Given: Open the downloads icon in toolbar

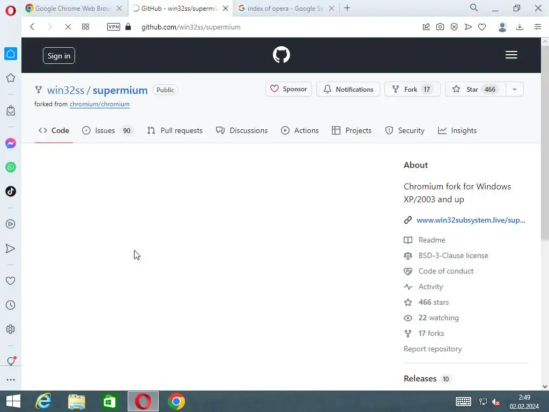Looking at the screenshot, I should pos(520,27).
